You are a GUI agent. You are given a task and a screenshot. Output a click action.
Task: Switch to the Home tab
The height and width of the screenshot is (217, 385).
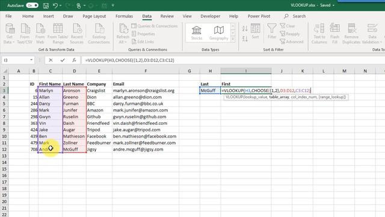point(28,16)
